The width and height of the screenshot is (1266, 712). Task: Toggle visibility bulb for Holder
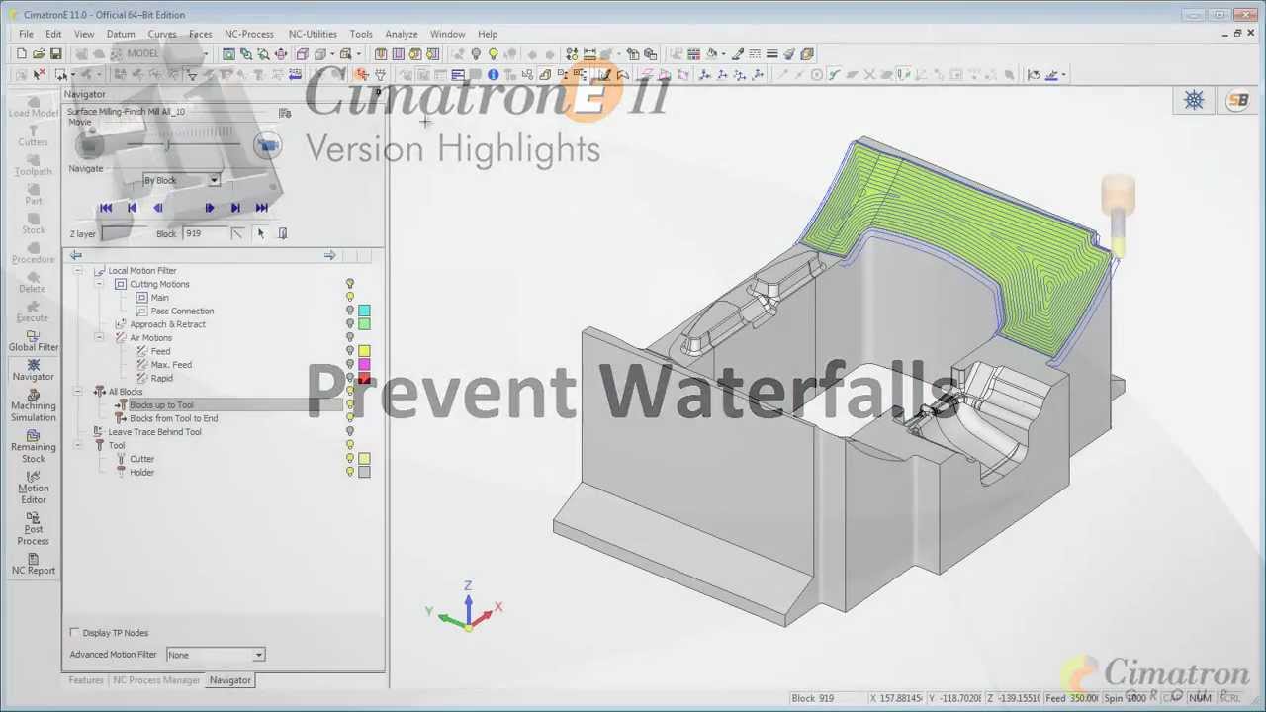click(x=349, y=472)
